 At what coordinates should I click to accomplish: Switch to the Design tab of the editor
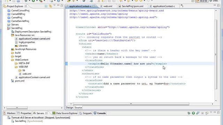click(69, 108)
